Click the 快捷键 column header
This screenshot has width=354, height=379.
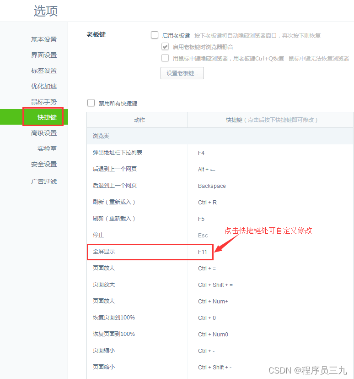point(270,120)
